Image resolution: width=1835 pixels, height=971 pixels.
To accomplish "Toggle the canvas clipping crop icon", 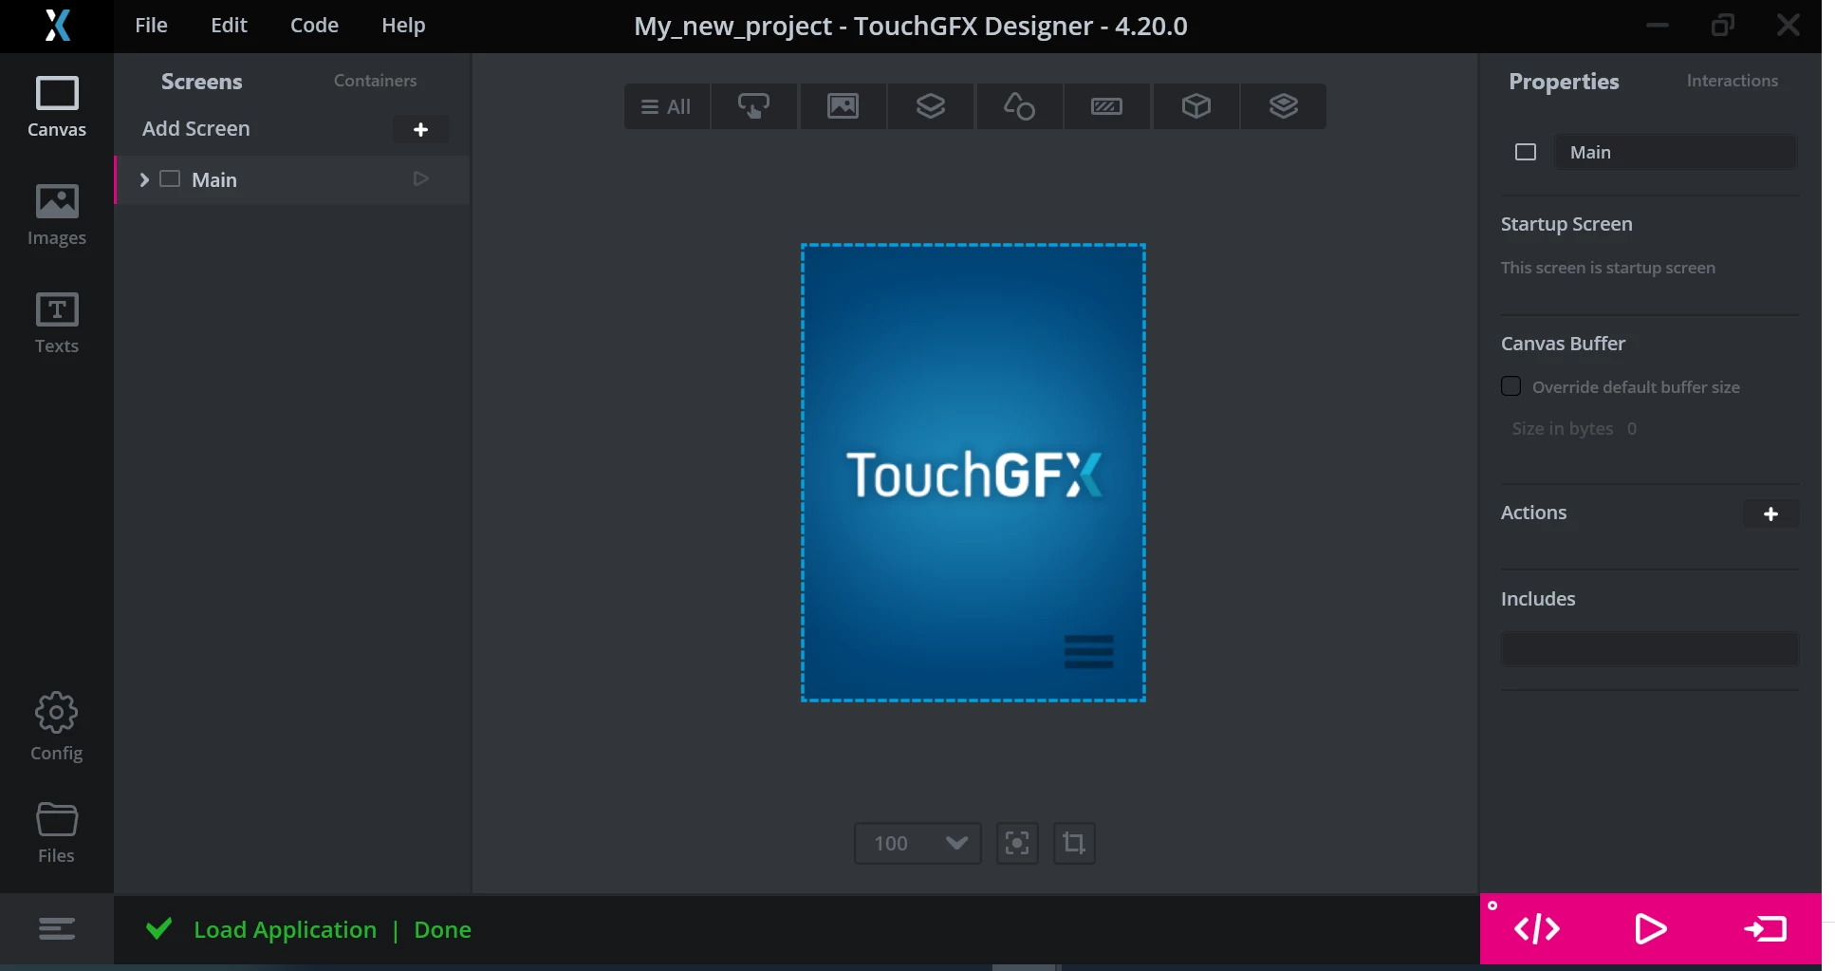I will [1074, 843].
